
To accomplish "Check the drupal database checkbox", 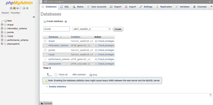I will [x=45, y=41].
